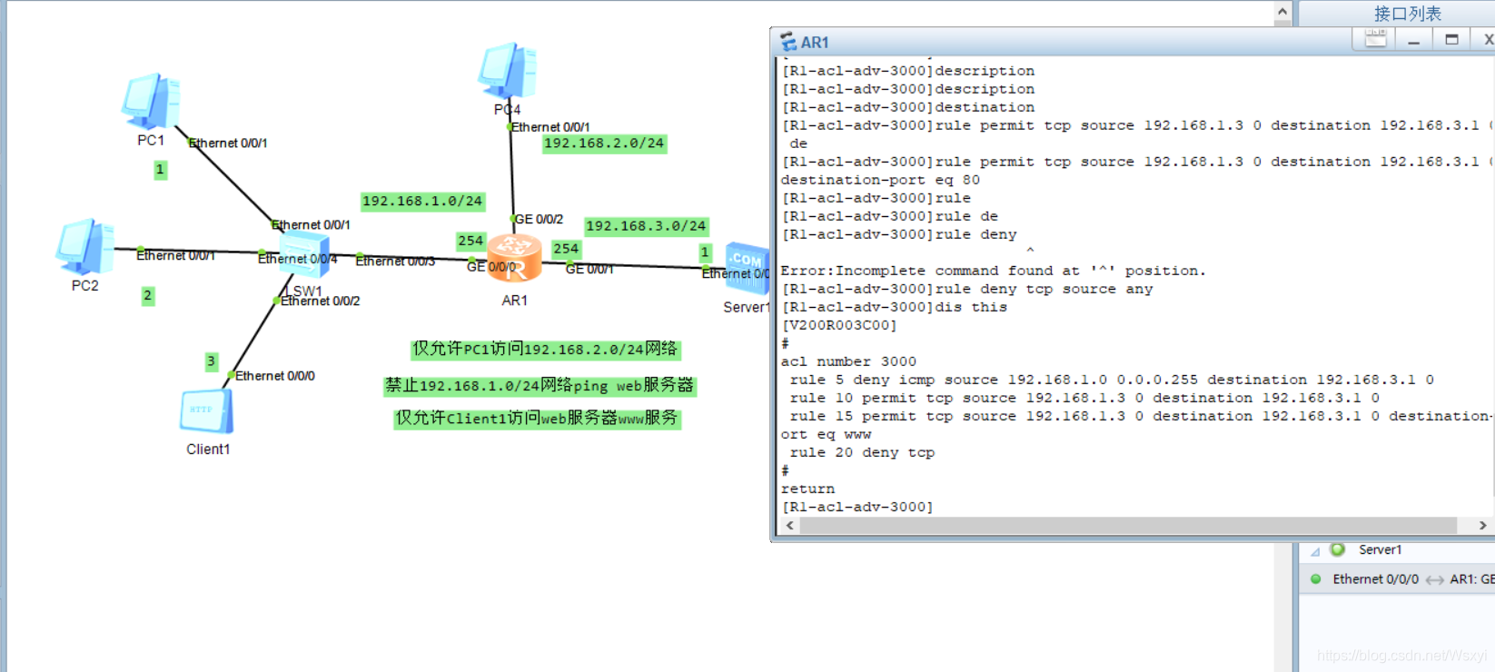This screenshot has width=1495, height=672.
Task: Click the GE 0/0/0 port label
Action: click(x=491, y=267)
